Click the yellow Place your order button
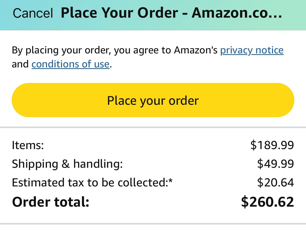Screen dimensions: 306x231 [x=153, y=100]
